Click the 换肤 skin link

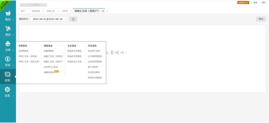[x=255, y=3]
